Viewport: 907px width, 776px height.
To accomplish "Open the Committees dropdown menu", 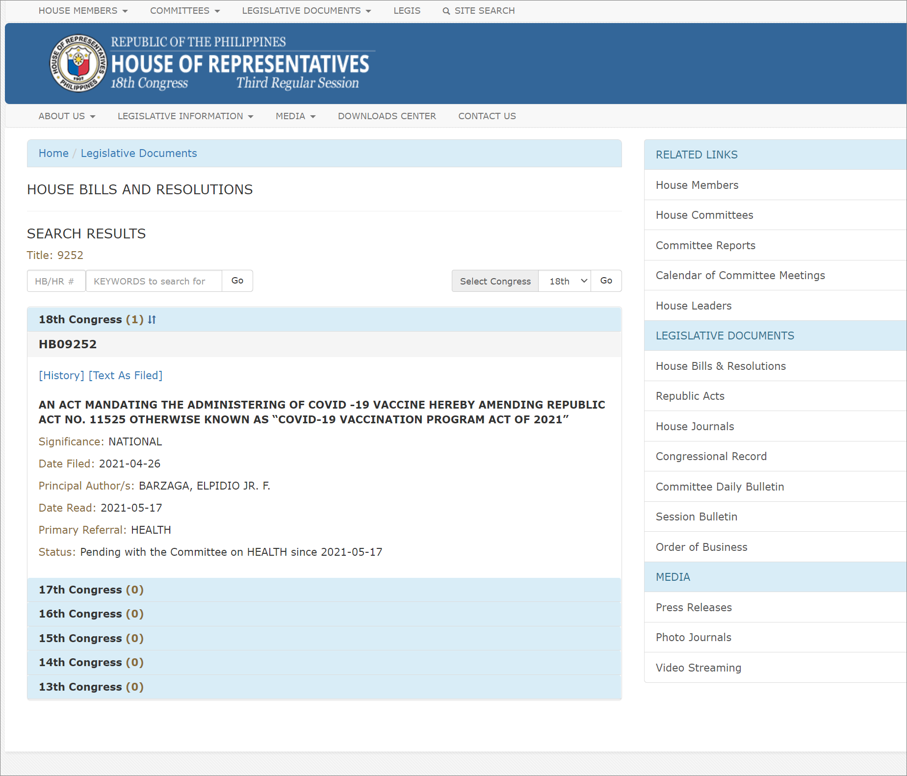I will [x=185, y=11].
